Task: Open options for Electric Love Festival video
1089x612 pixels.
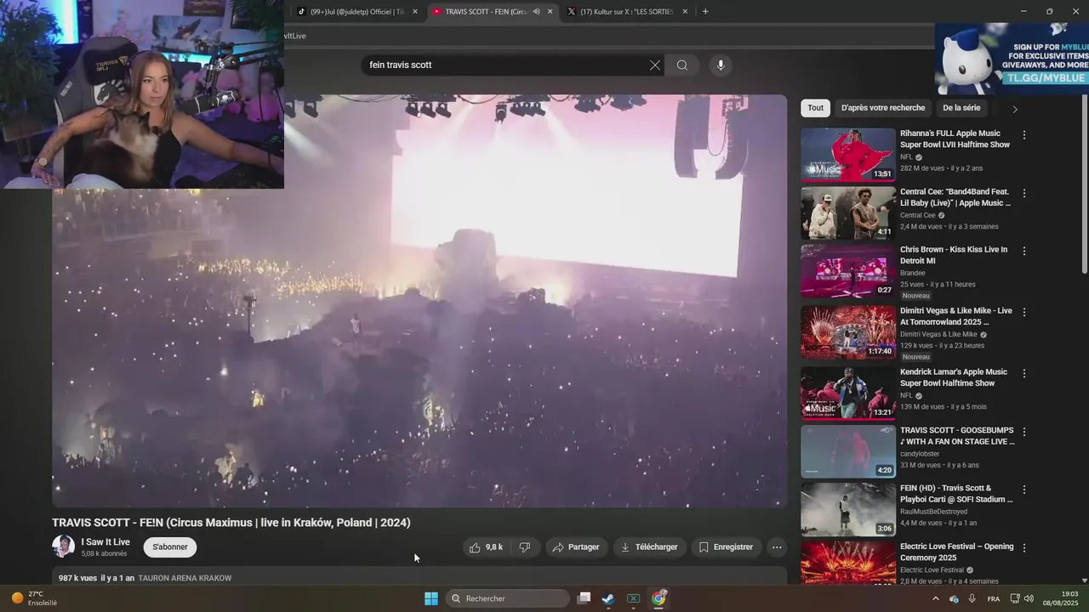Action: pos(1024,548)
